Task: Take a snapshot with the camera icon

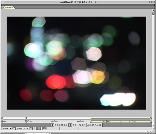Action: [x=31, y=128]
